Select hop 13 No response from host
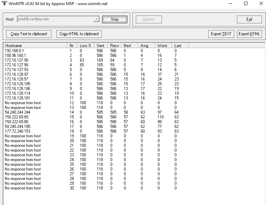The height and width of the screenshot is (205, 266). coord(23,108)
